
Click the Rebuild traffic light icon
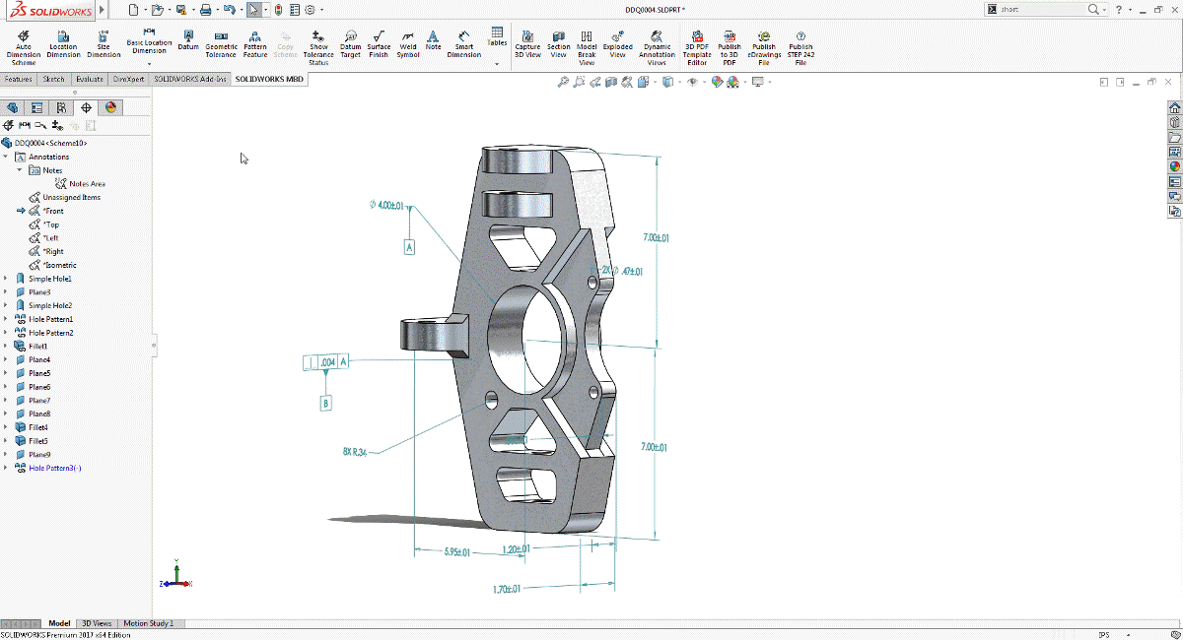tap(278, 10)
